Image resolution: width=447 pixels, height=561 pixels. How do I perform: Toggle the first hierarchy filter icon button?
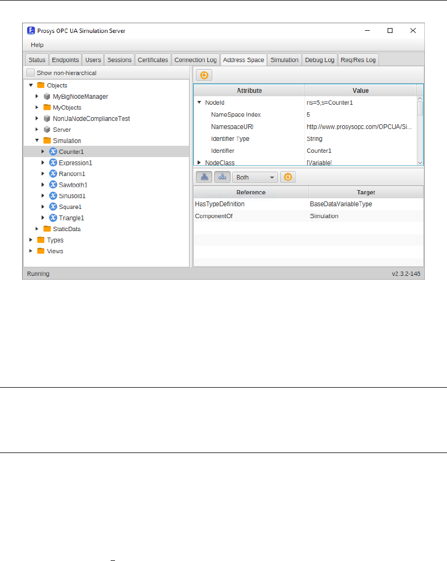point(204,177)
